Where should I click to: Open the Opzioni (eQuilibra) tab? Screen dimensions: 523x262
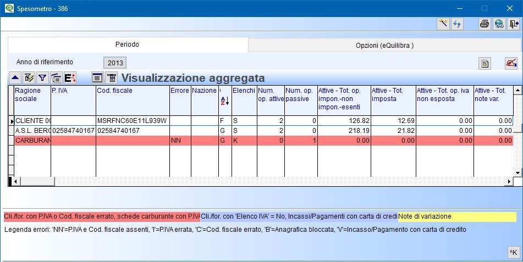pos(384,45)
